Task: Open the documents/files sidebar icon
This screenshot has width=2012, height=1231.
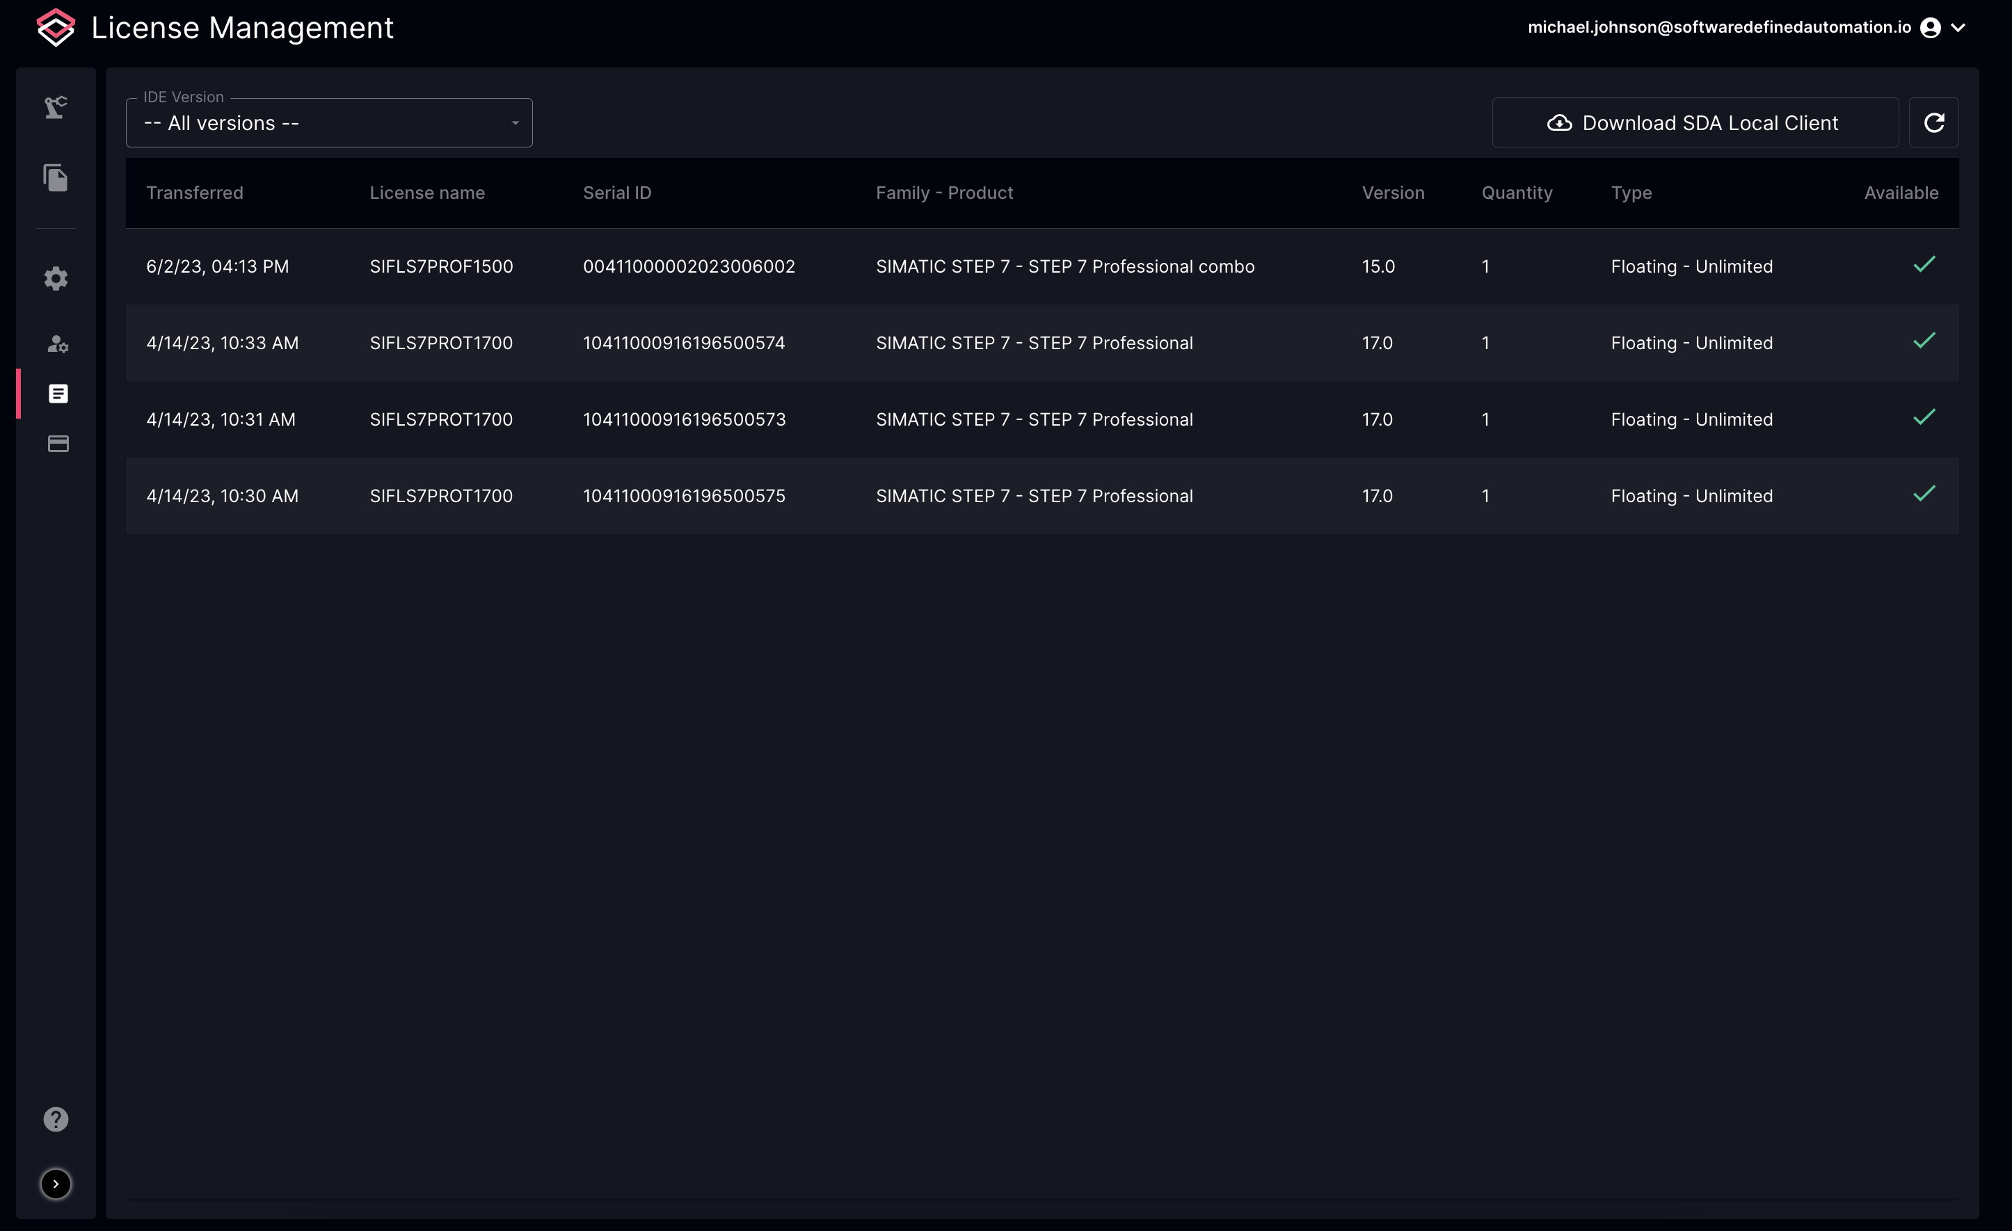Action: pos(56,177)
